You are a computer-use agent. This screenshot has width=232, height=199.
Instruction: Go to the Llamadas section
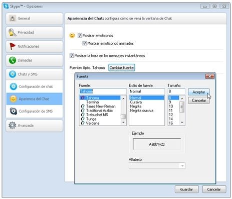tap(35, 60)
